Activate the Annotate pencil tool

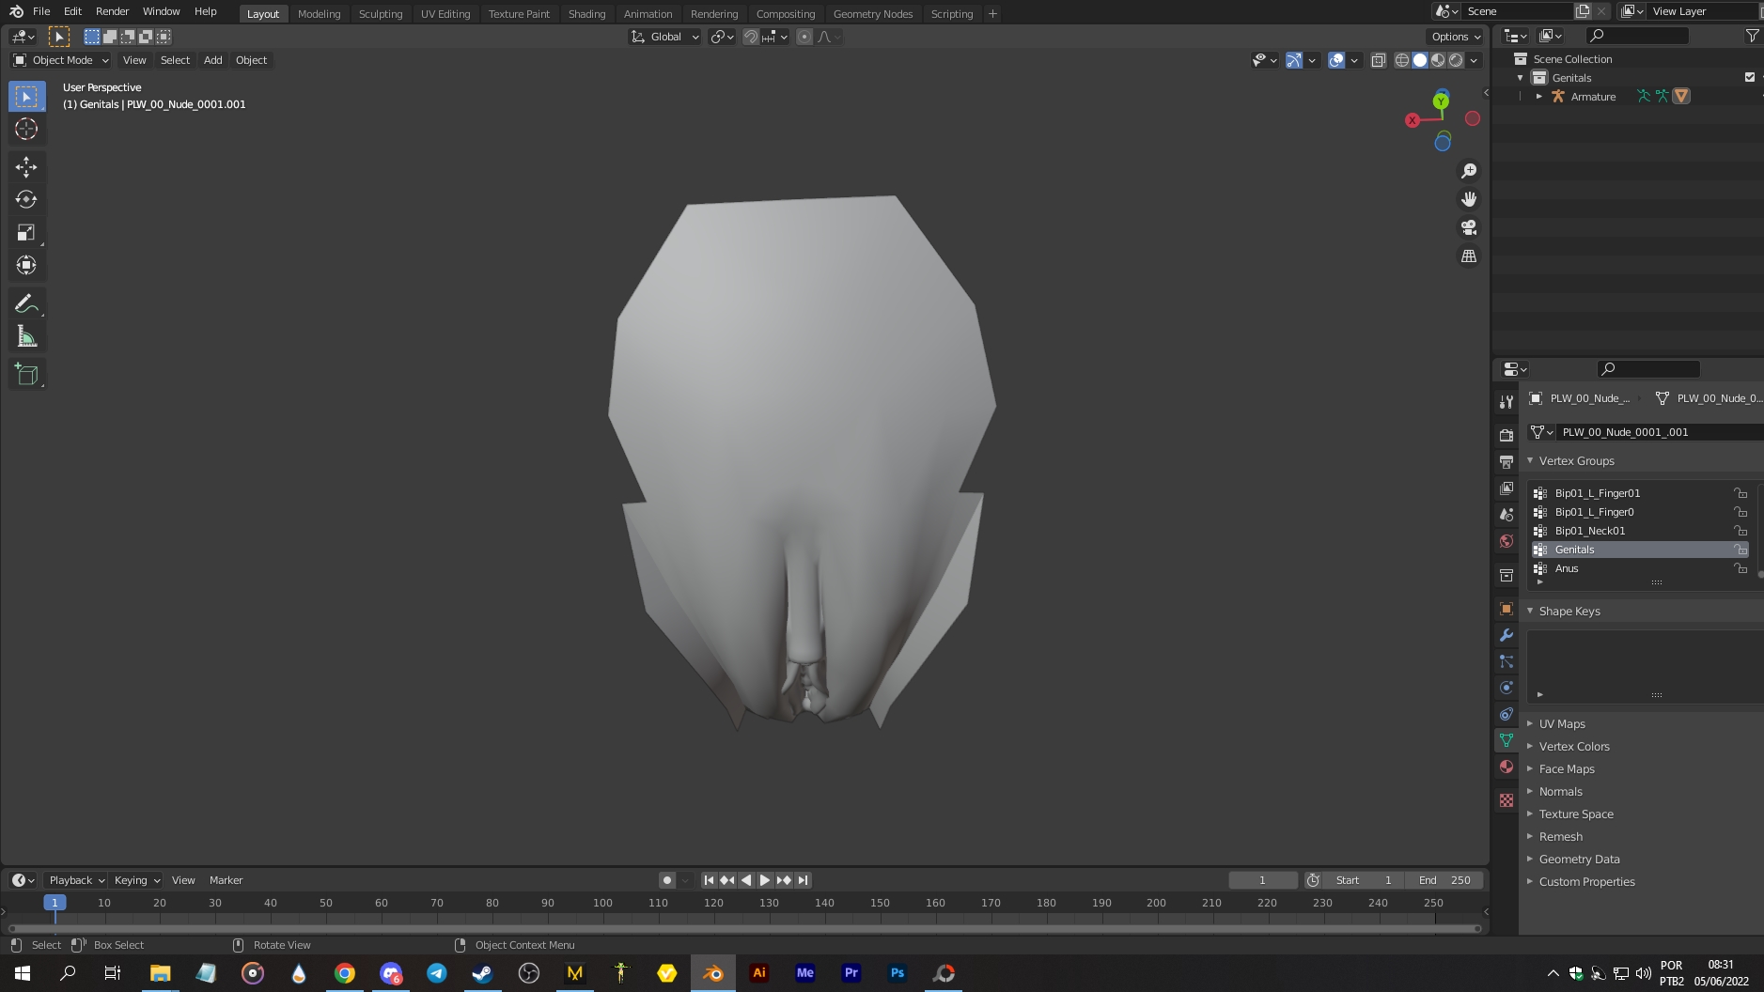coord(26,303)
